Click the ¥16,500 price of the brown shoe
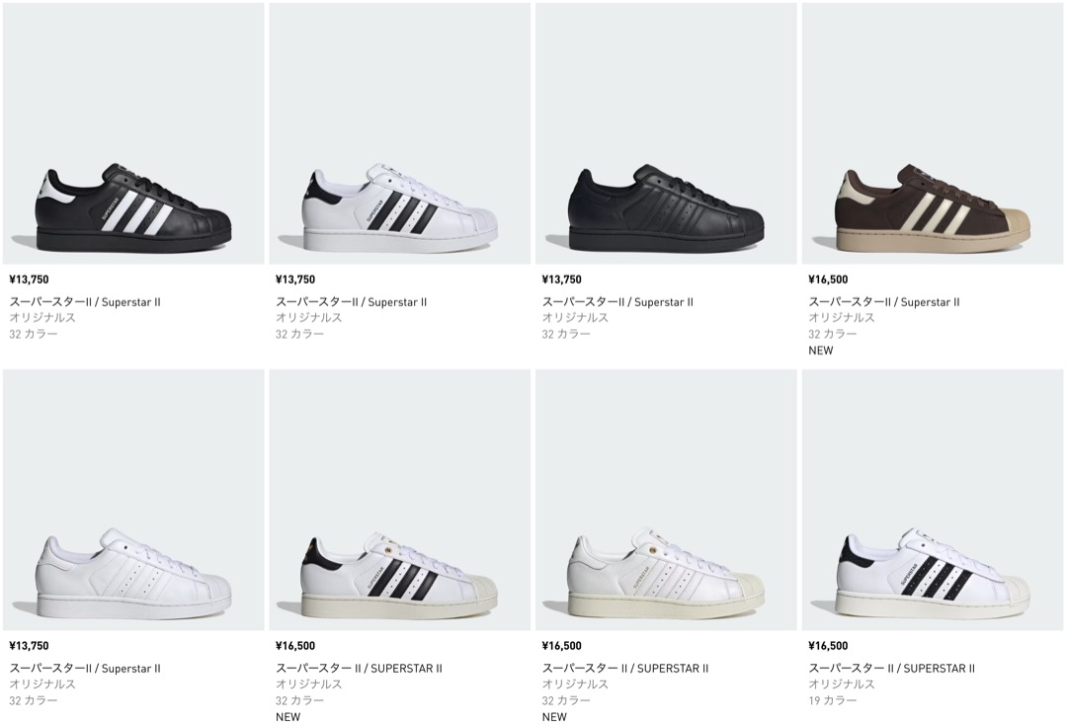 point(828,280)
